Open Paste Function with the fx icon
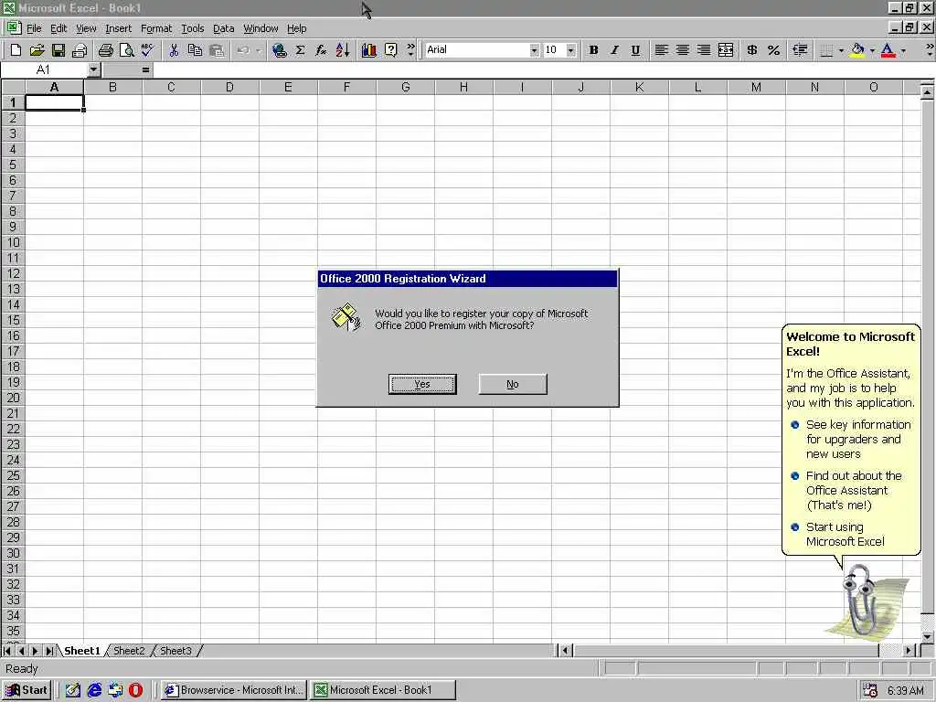The width and height of the screenshot is (936, 702). coord(321,50)
